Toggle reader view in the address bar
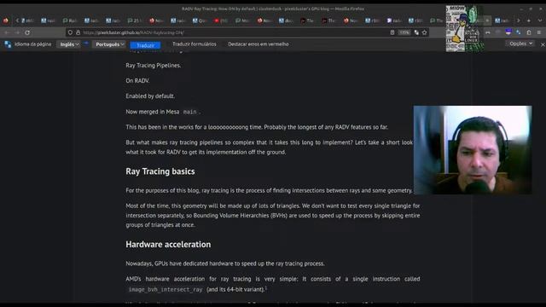546x307 pixels. (392, 32)
